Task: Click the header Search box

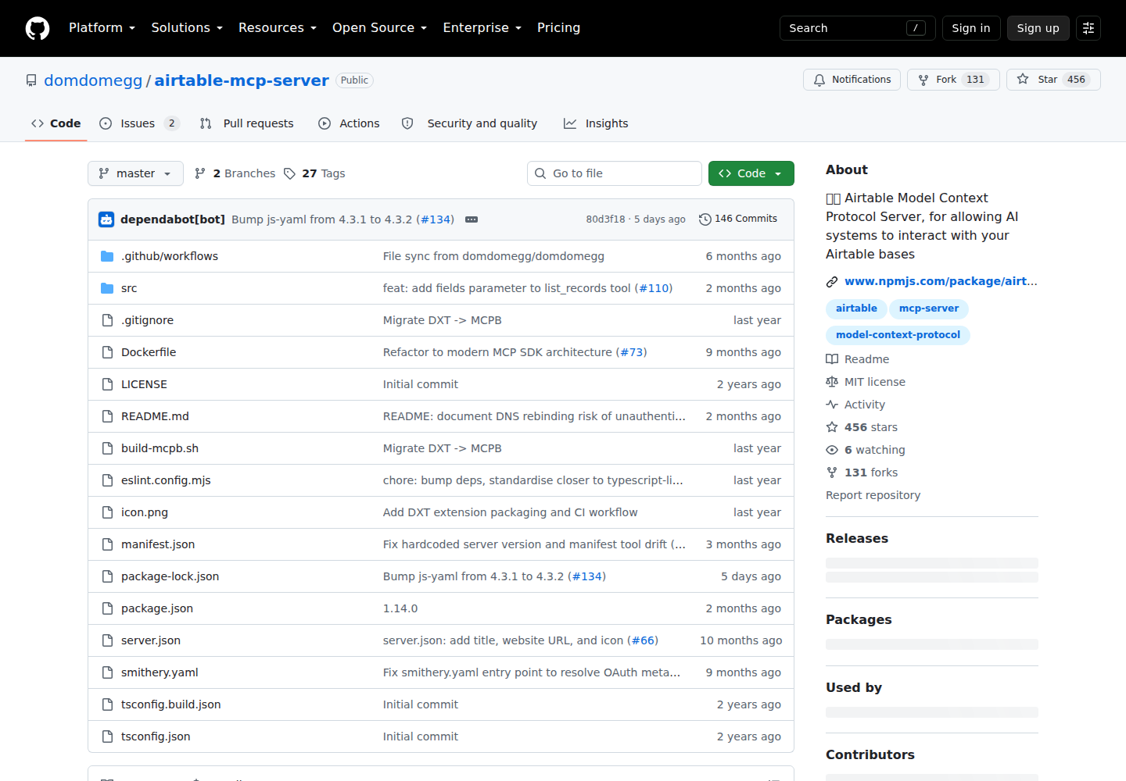Action: [x=858, y=28]
